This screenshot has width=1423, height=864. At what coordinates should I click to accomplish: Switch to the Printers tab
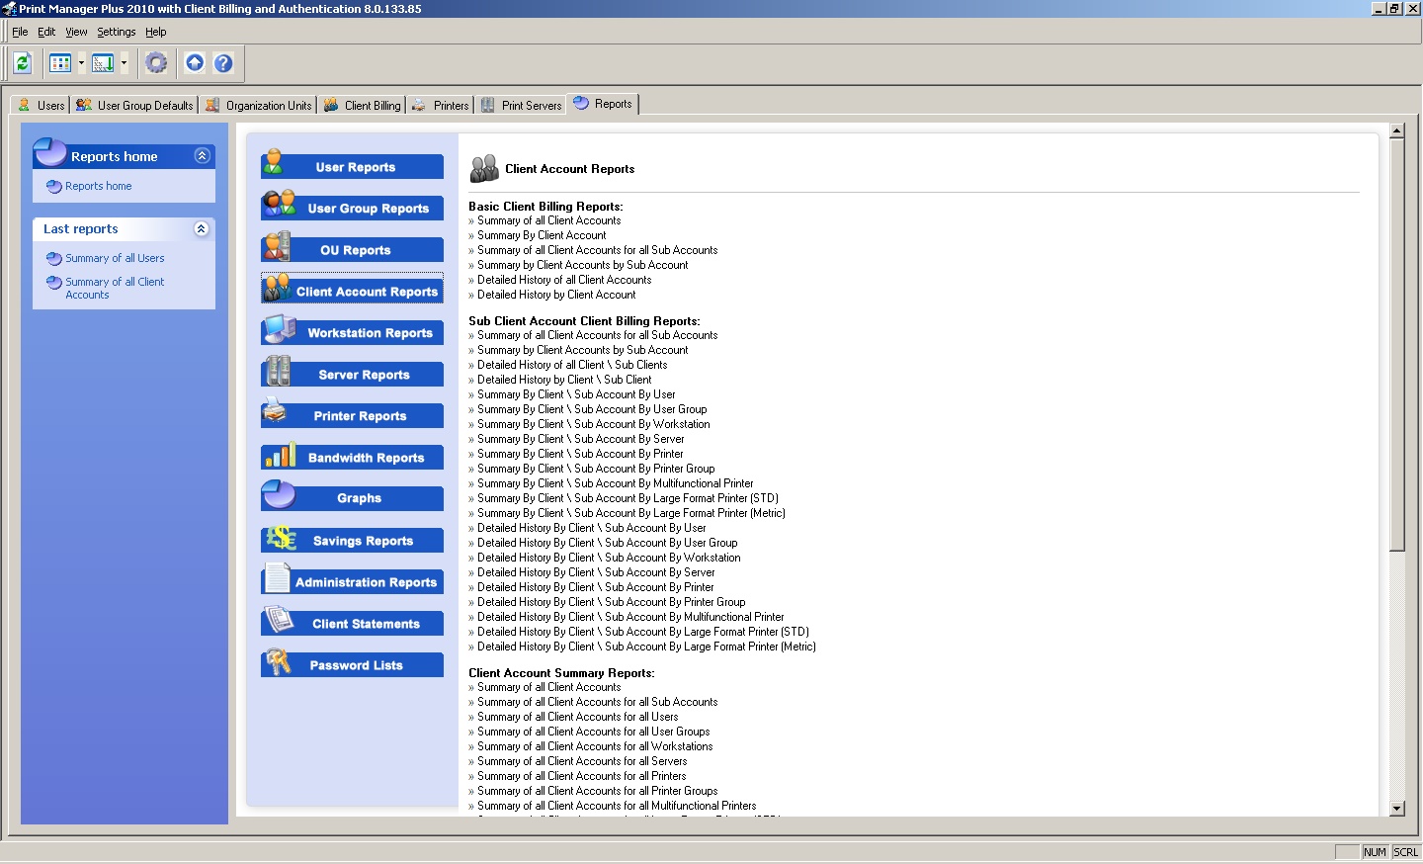[440, 105]
